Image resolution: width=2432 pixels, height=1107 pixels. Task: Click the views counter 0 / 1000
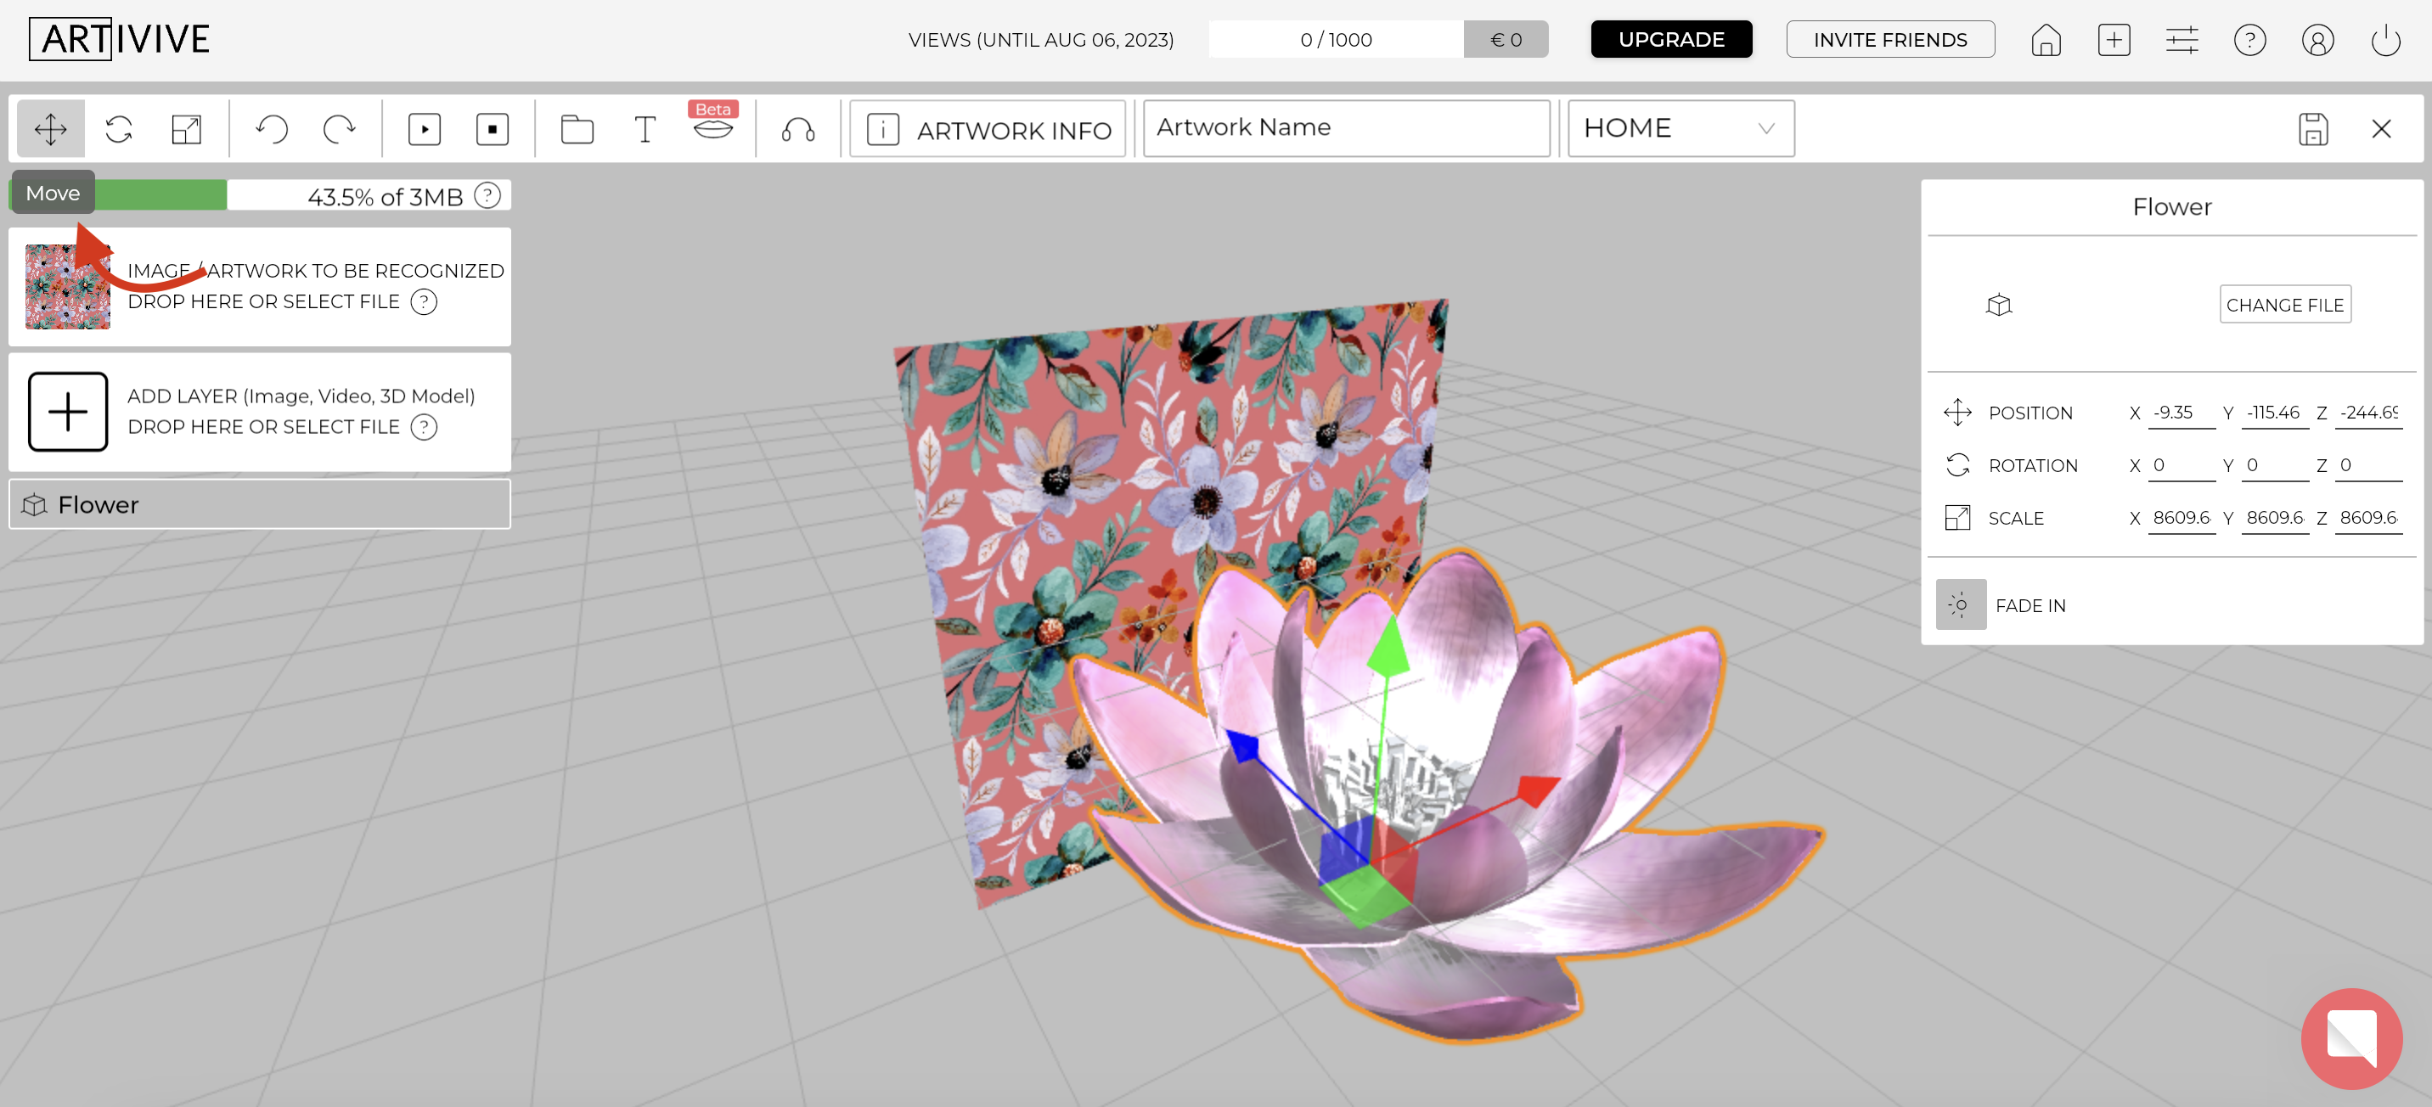click(x=1335, y=40)
